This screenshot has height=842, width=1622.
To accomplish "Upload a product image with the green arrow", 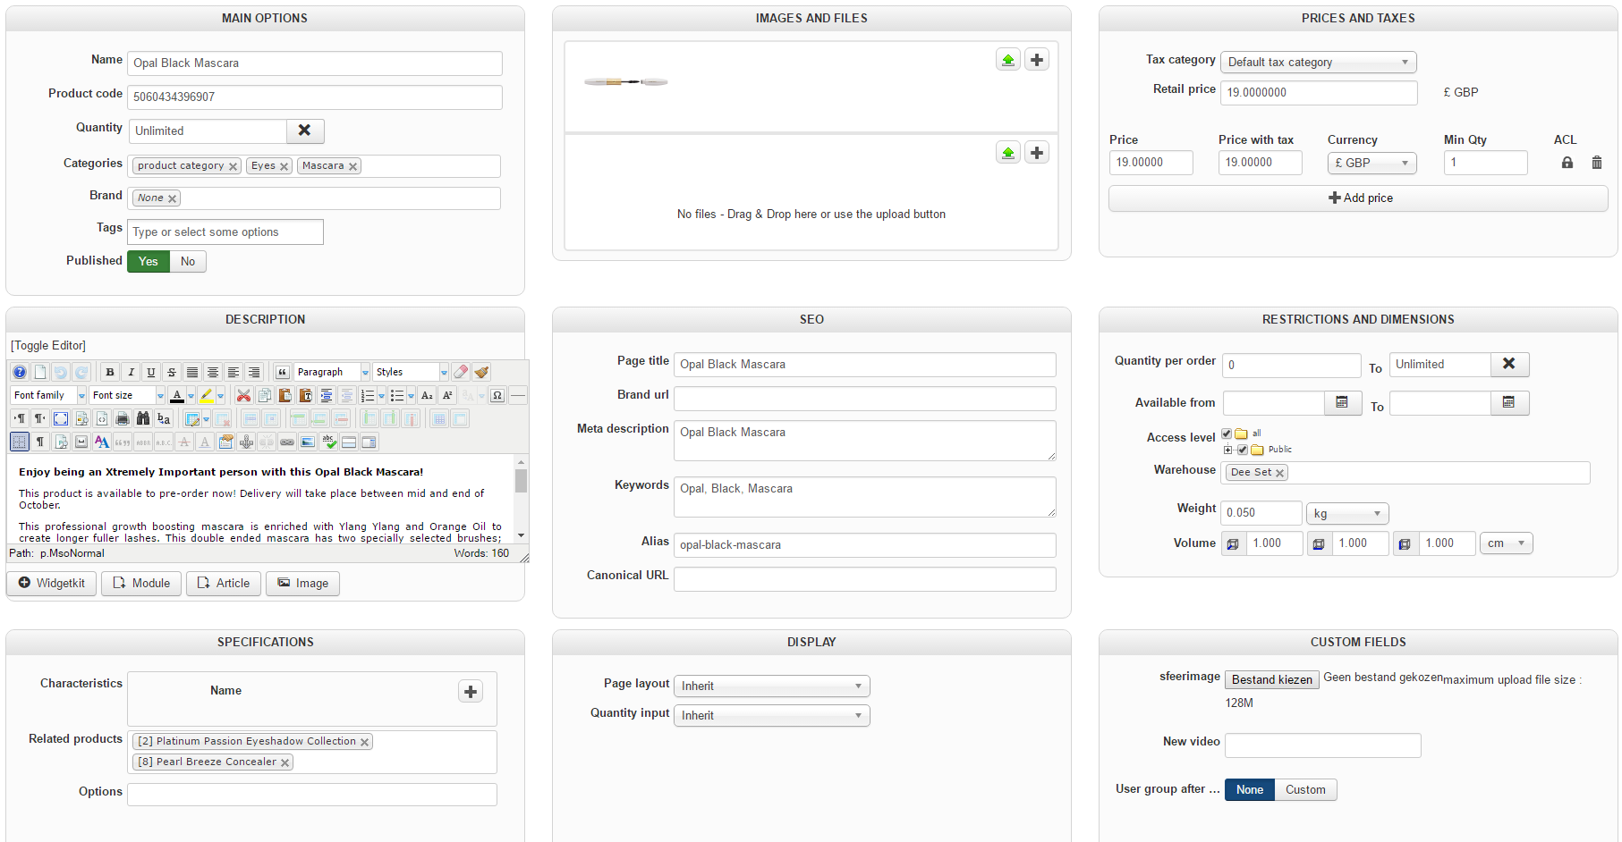I will (1008, 60).
